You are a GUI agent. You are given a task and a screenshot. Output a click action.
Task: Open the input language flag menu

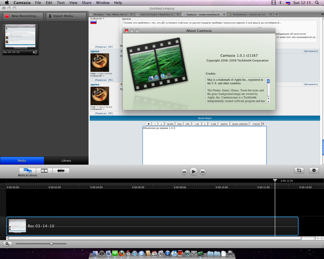pos(288,3)
